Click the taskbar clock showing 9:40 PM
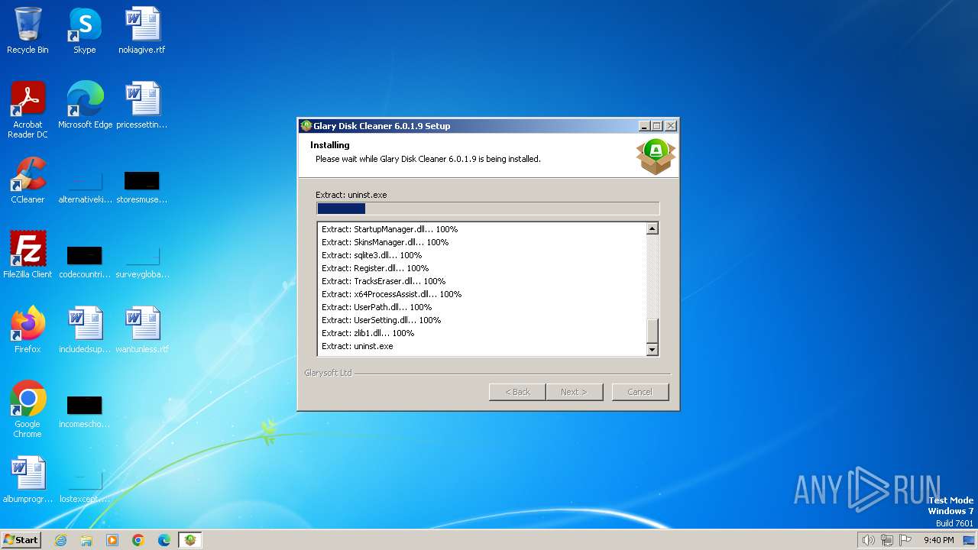The image size is (978, 550). pyautogui.click(x=938, y=540)
